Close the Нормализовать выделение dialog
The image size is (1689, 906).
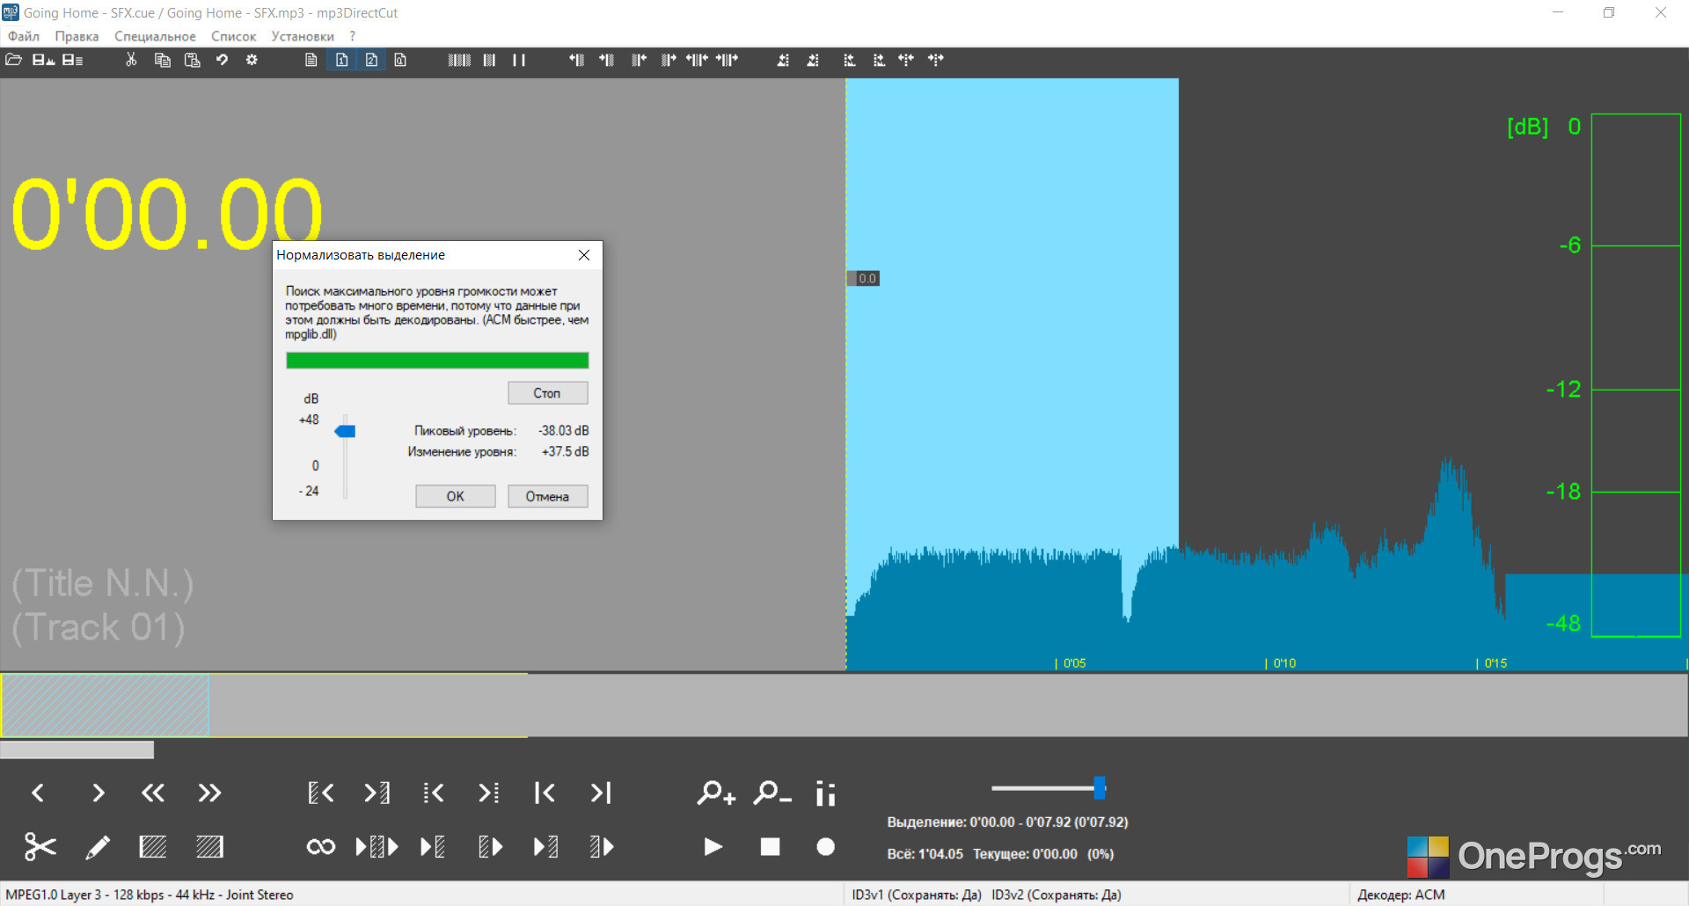(x=584, y=255)
